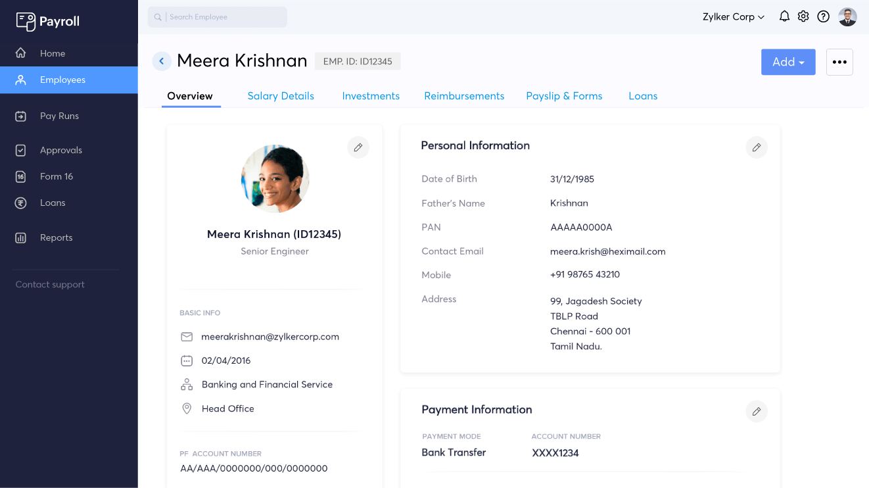Expand the Zylker Corp organization dropdown
869x488 pixels.
(733, 16)
